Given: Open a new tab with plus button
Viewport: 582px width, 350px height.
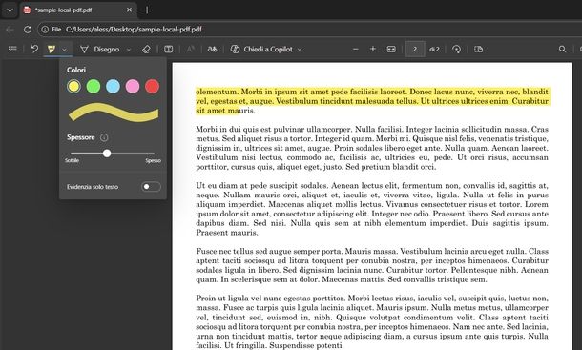Looking at the screenshot, I should pos(147,10).
